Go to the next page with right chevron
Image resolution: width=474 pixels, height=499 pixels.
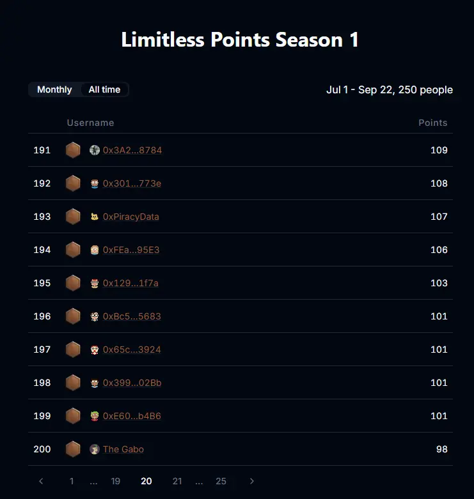[x=251, y=481]
